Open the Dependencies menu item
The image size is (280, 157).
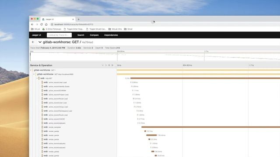pyautogui.click(x=111, y=35)
